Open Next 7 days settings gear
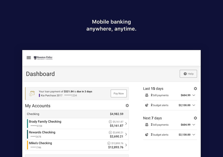This screenshot has width=223, height=157. click(x=195, y=118)
